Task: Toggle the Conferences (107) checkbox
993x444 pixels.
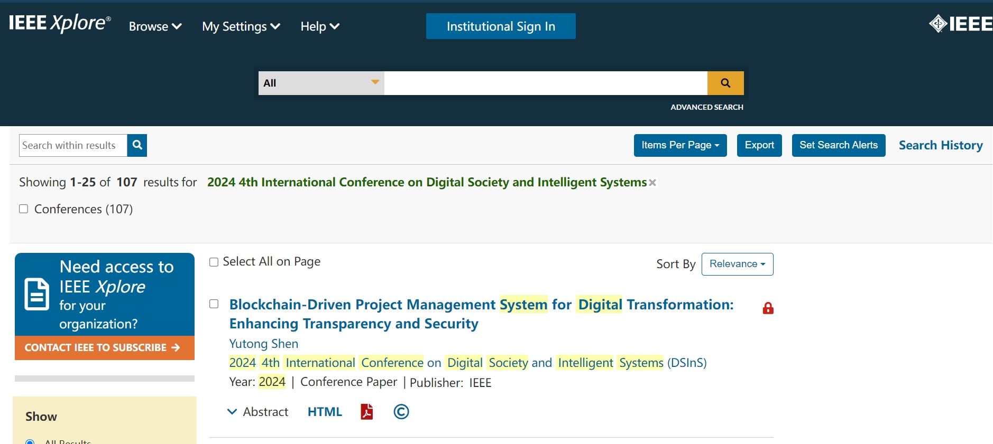Action: (24, 209)
